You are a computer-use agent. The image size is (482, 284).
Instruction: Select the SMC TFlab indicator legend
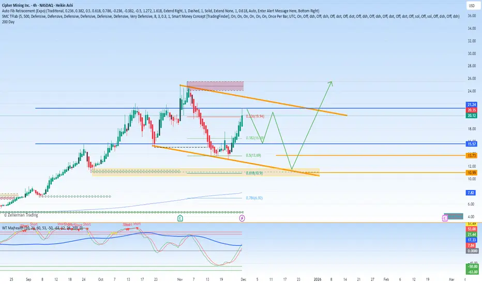coord(231,17)
